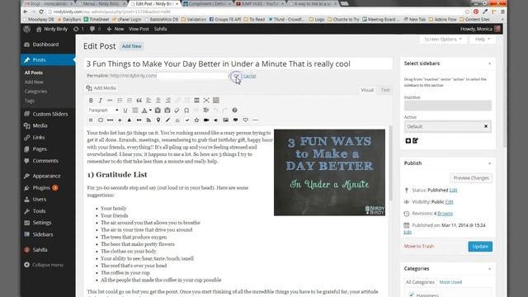Click the blue Update button
The width and height of the screenshot is (528, 297).
point(480,247)
